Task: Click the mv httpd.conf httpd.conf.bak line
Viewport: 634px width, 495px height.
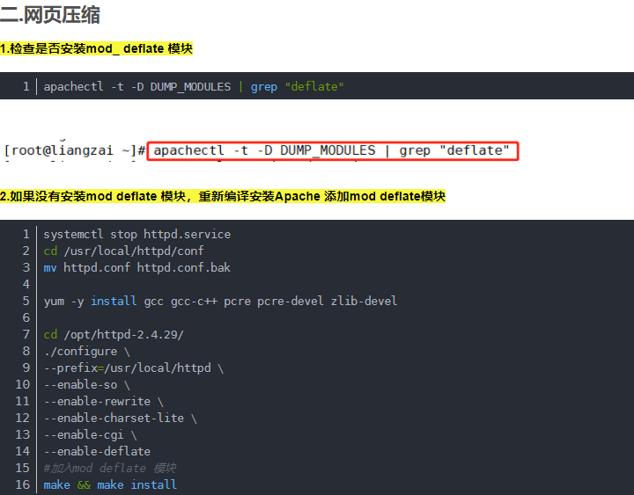Action: coord(137,267)
